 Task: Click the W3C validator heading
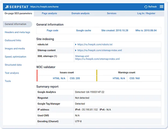click(46, 67)
